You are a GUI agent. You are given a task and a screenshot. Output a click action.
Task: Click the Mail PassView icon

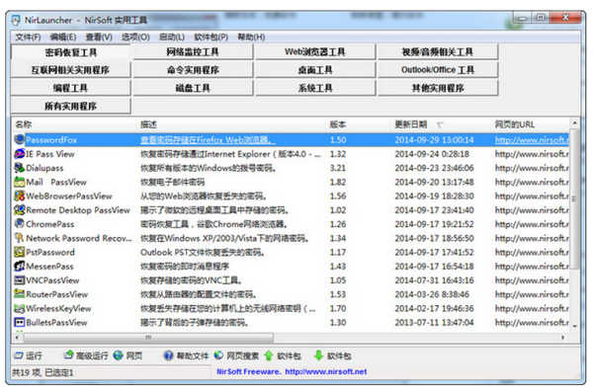tap(20, 182)
